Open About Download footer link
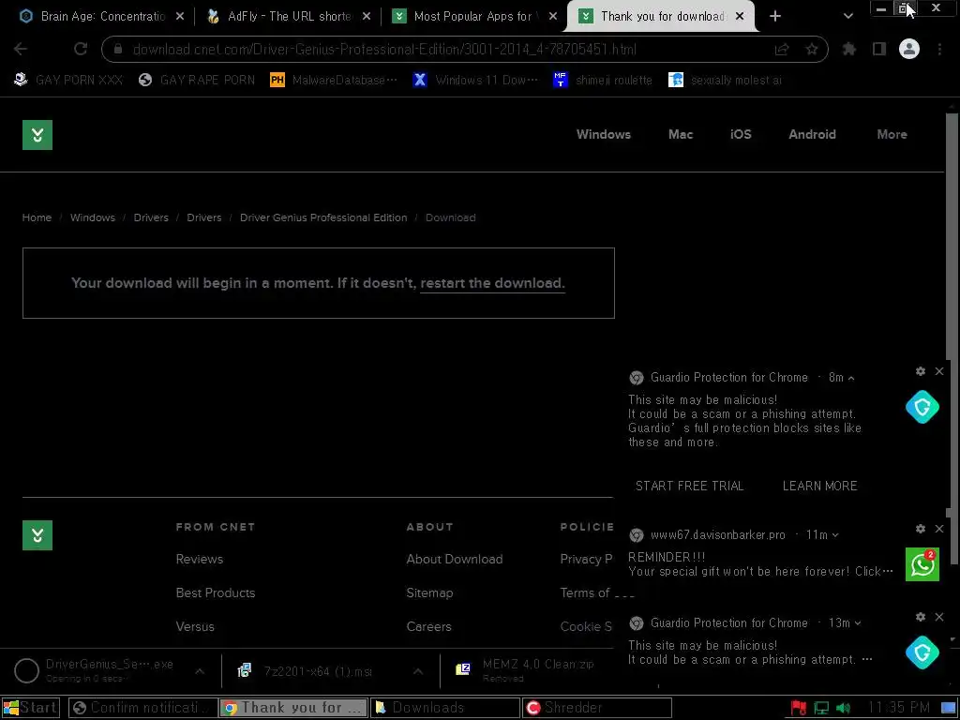The image size is (960, 720). point(455,560)
